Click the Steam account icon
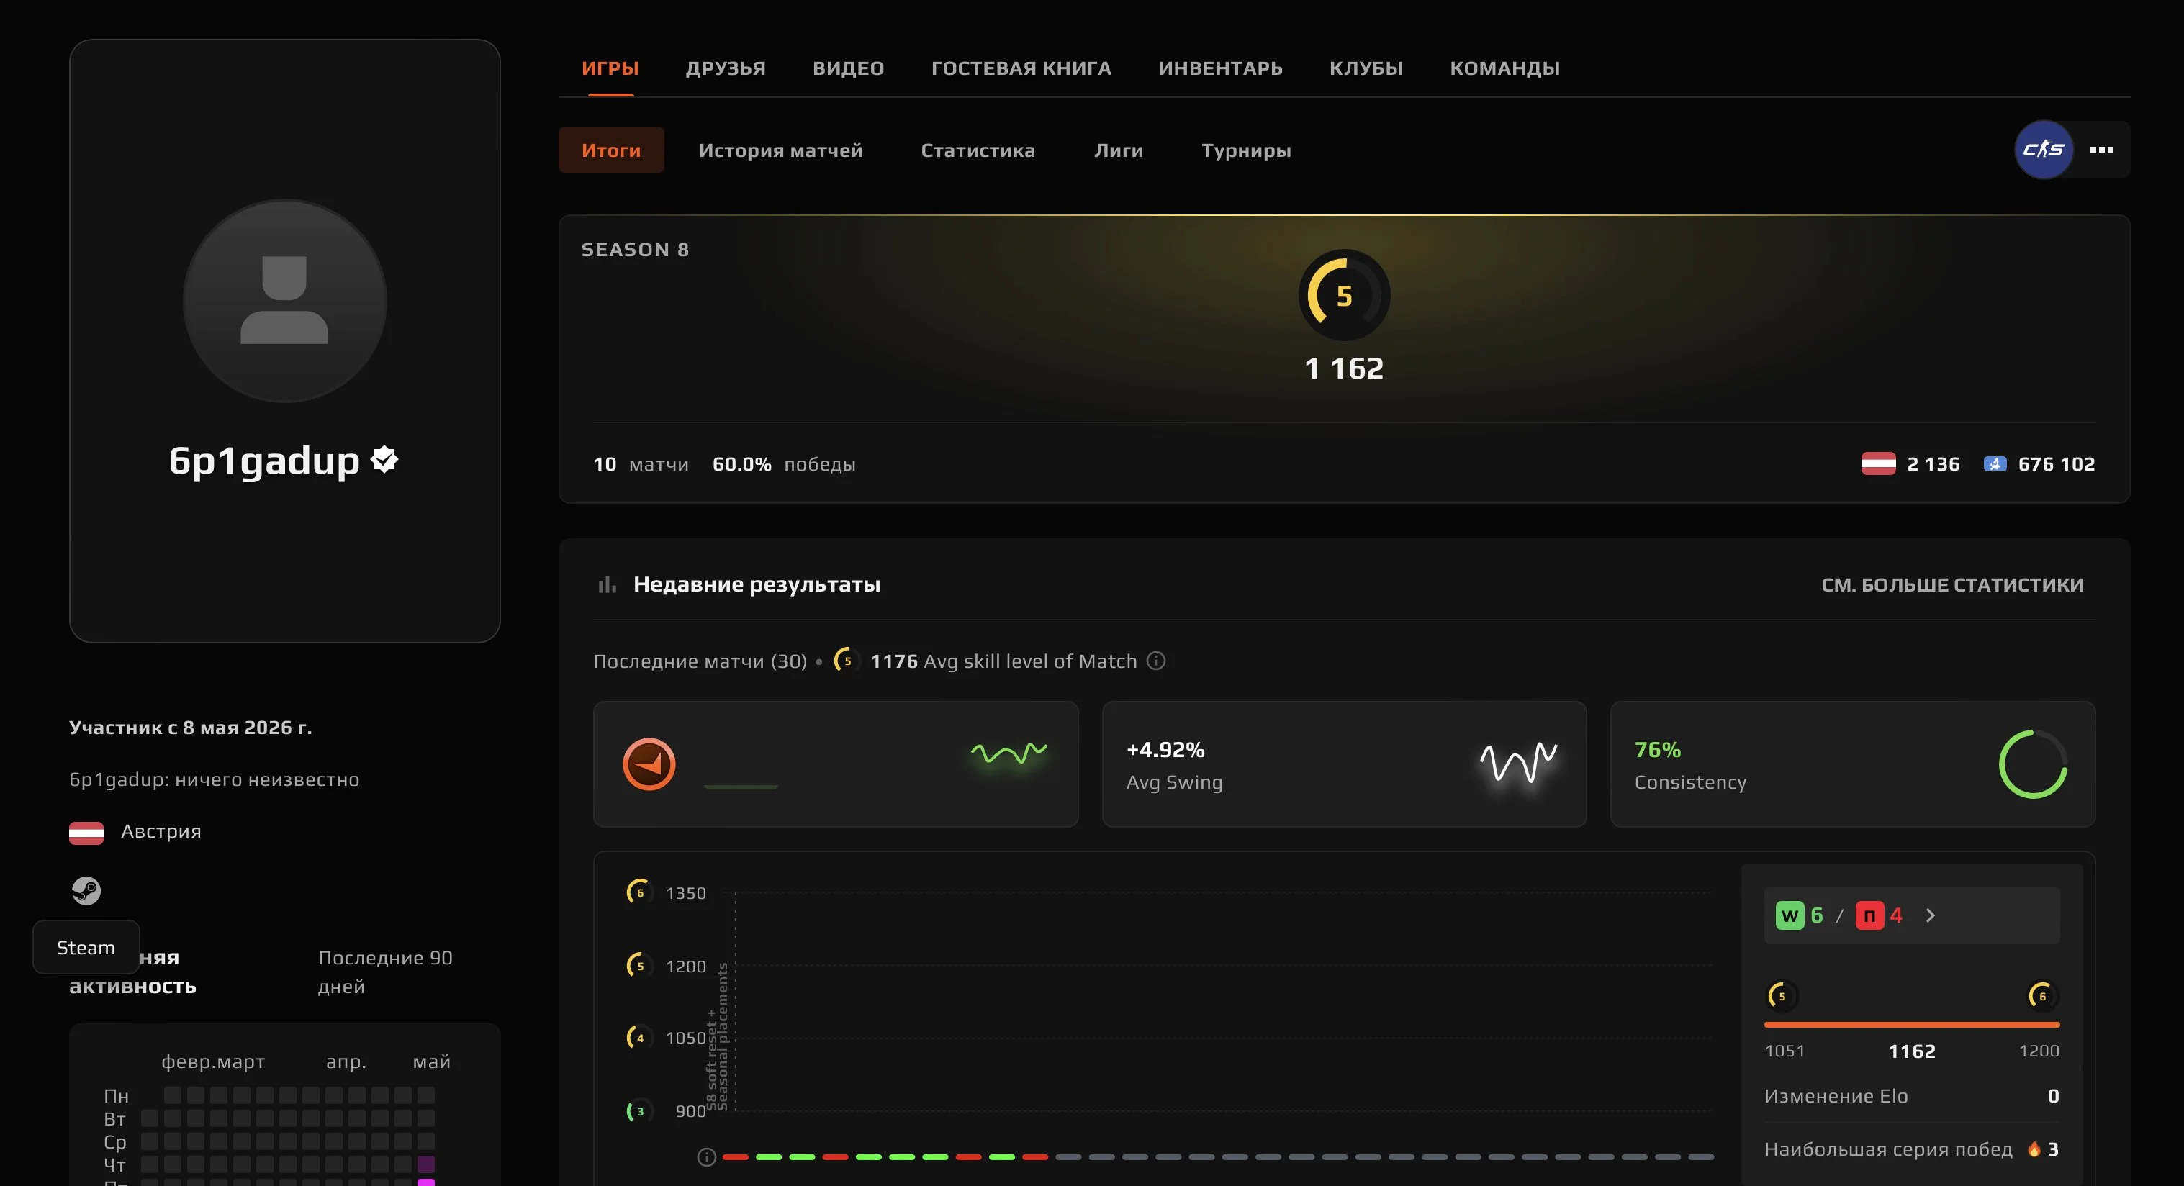This screenshot has width=2184, height=1186. [86, 890]
